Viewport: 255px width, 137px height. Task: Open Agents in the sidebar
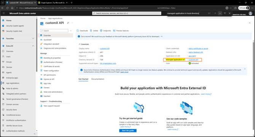[x=9, y=72]
